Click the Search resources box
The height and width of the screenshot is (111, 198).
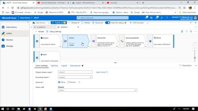coord(102,18)
